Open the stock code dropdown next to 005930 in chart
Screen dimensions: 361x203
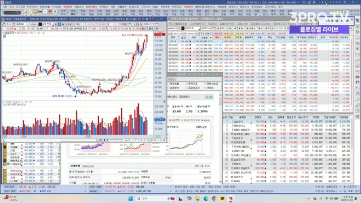[x=28, y=24]
